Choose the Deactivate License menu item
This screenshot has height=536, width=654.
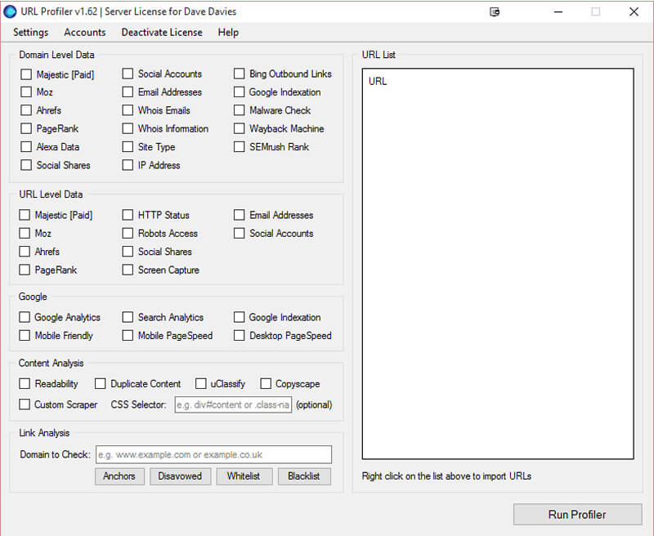point(162,33)
